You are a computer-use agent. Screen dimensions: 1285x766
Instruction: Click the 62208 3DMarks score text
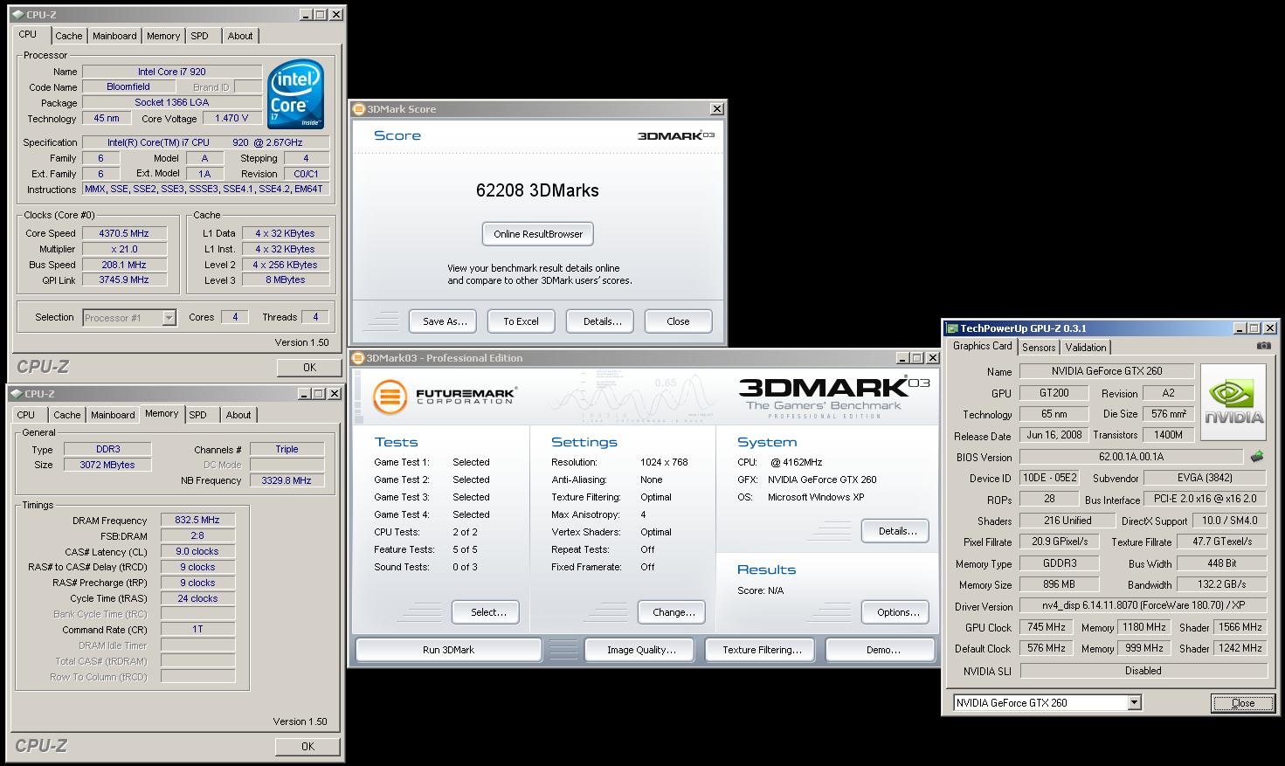537,190
